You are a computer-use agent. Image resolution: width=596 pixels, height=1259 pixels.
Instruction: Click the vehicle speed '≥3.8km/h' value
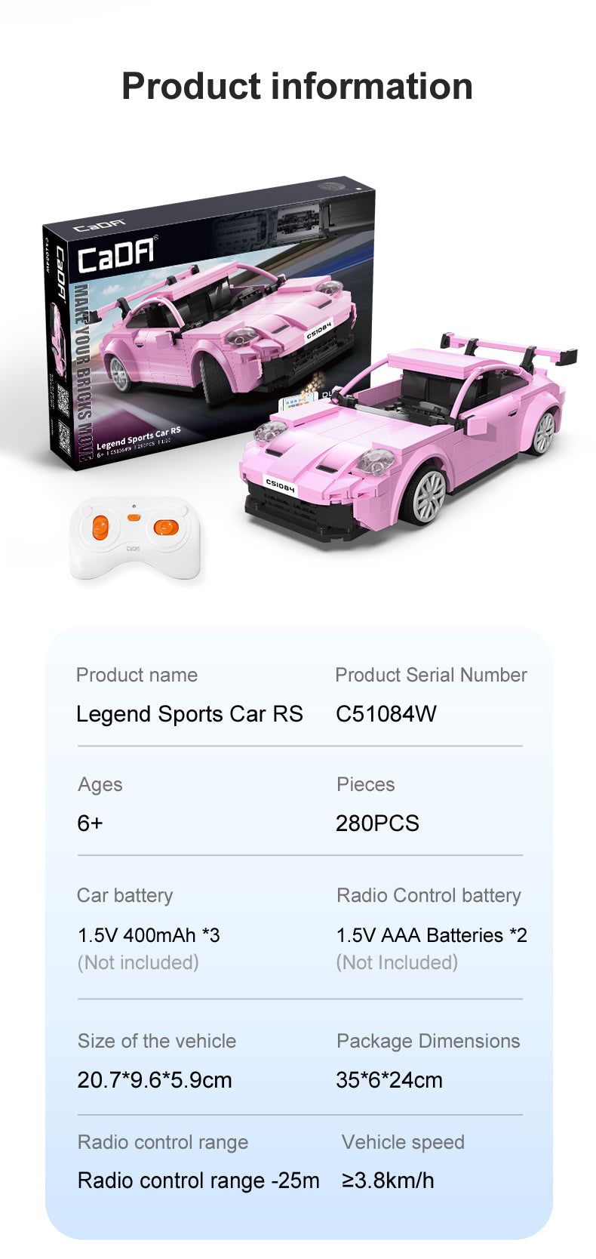[388, 1181]
